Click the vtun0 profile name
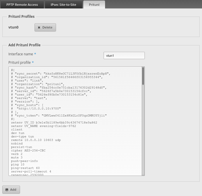This screenshot has width=202, height=196. (x=13, y=27)
